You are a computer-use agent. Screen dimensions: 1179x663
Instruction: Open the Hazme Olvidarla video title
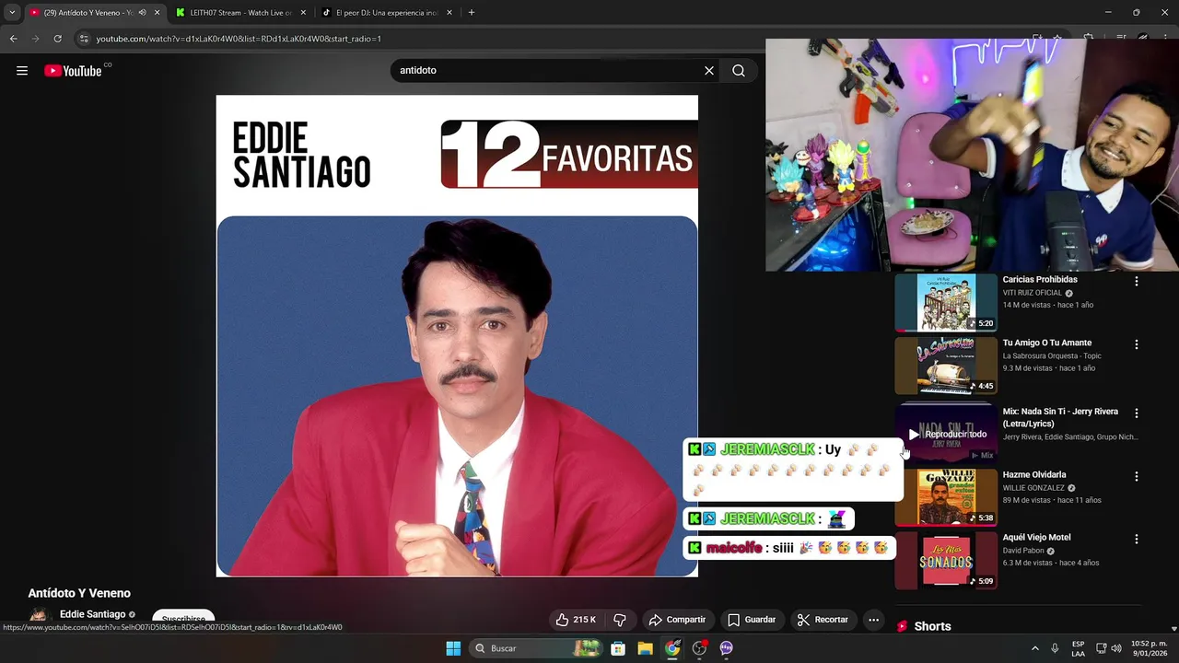[1034, 474]
